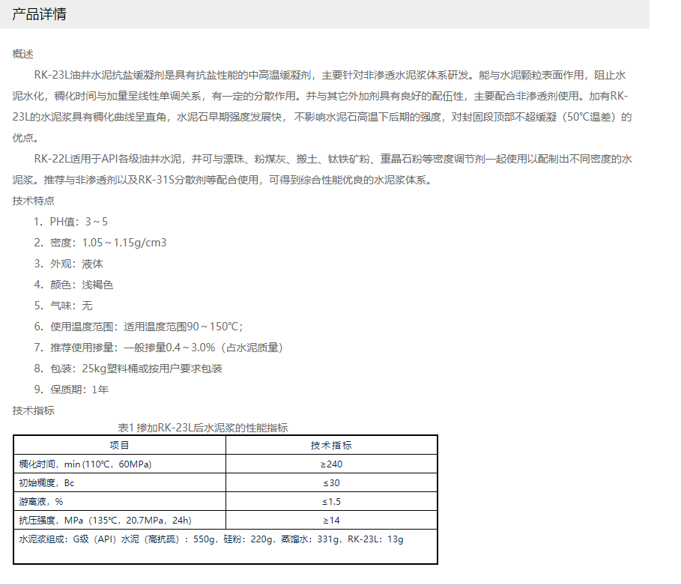Image resolution: width=681 pixels, height=585 pixels.
Task: Select the 稠化时间 table row cell
Action: [85, 464]
